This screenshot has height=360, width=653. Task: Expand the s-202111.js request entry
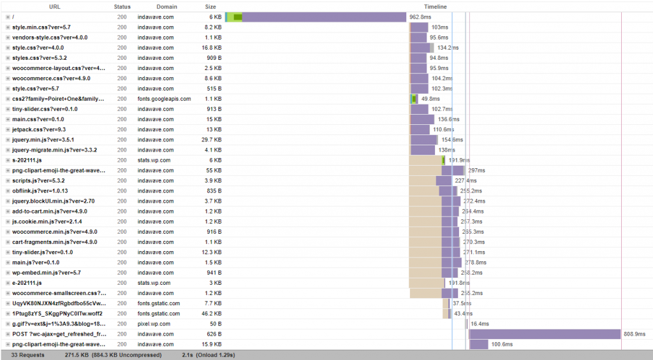pos(8,161)
